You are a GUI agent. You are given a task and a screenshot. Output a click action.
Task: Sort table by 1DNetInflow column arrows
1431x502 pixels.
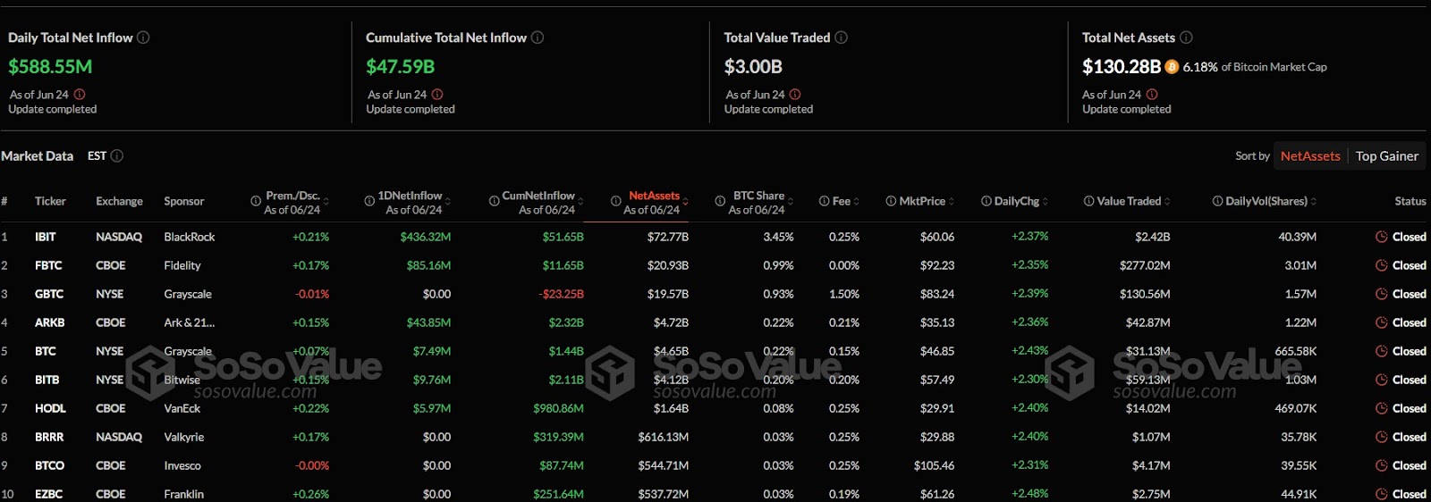447,202
